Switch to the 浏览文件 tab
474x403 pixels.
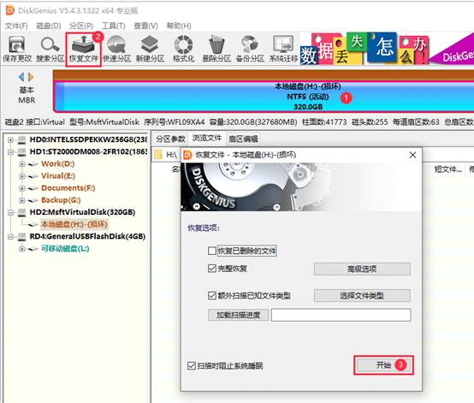[207, 138]
